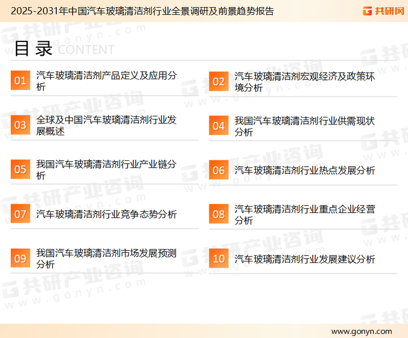The width and height of the screenshot is (408, 338).
Task: Click the 目录 heading
Action: click(x=34, y=48)
